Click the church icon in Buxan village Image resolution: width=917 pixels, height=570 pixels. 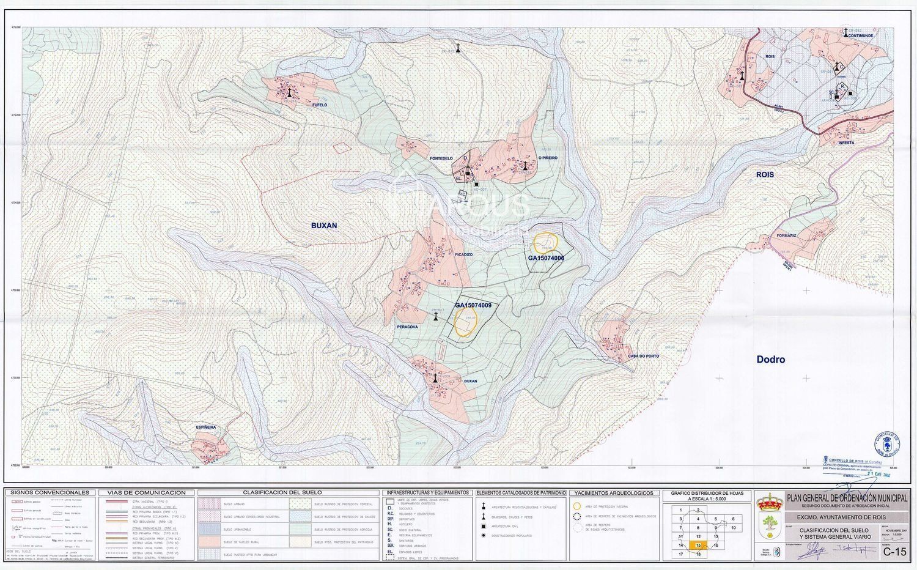(x=435, y=377)
